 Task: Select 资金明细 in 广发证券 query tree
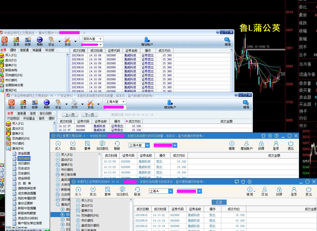pyautogui.click(x=24, y=178)
